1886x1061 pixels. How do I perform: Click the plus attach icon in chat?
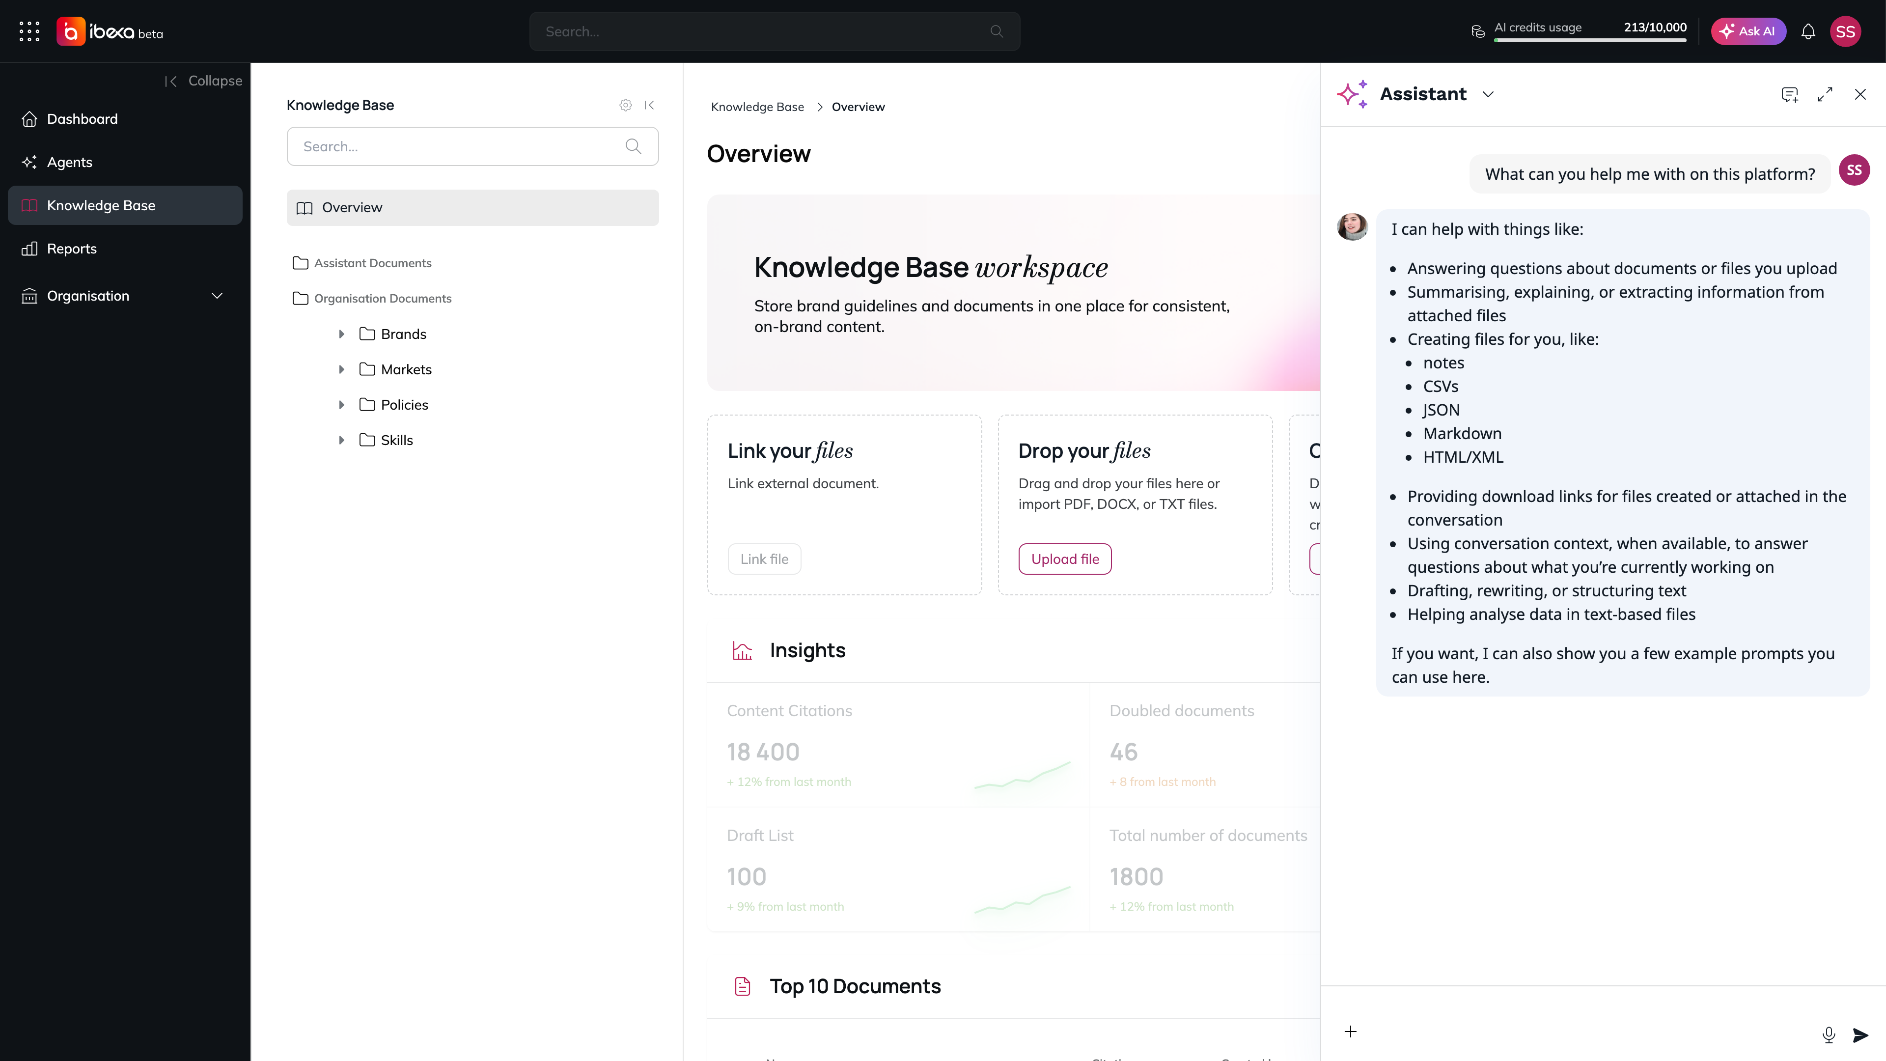point(1351,1032)
